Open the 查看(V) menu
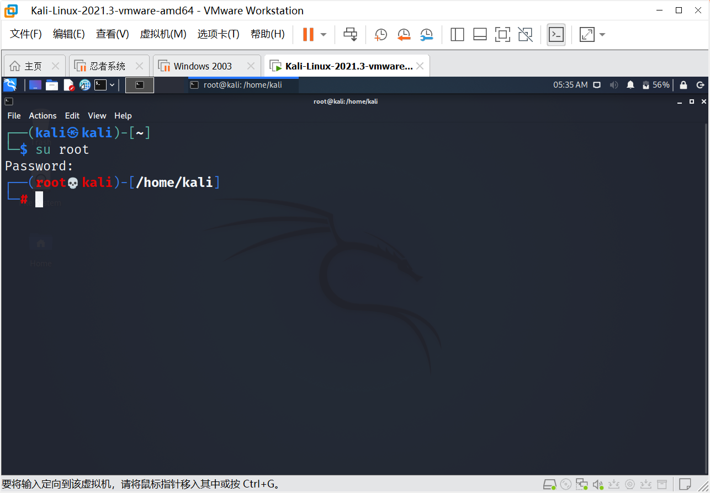The image size is (710, 493). coord(113,34)
